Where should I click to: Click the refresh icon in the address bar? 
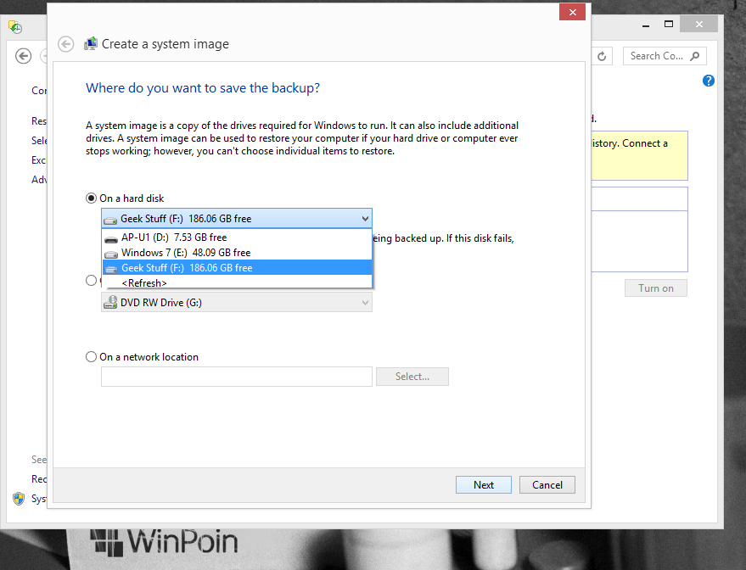pyautogui.click(x=602, y=56)
